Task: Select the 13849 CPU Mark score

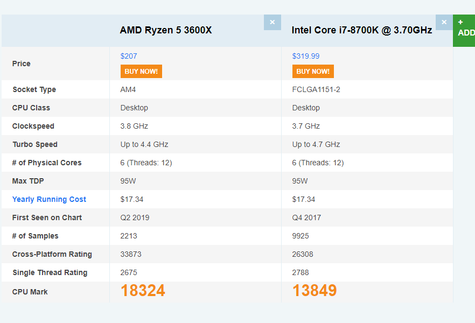Action: [315, 291]
